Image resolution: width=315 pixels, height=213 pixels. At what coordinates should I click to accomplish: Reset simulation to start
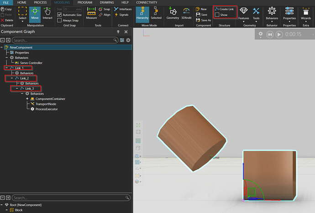[270, 35]
